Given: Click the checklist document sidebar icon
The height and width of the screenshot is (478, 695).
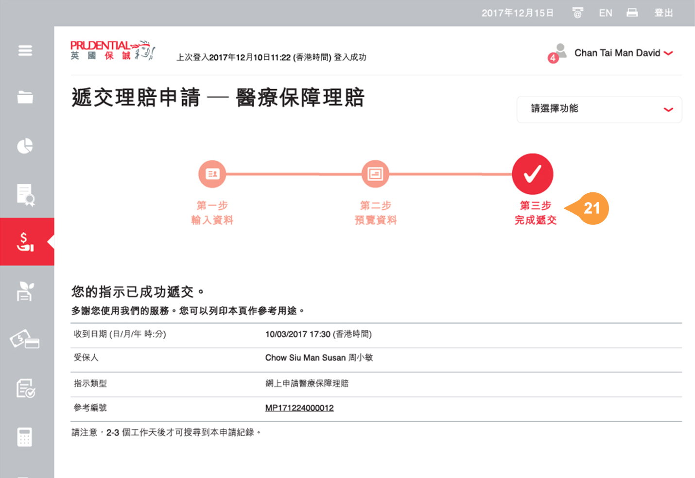Looking at the screenshot, I should coord(25,389).
